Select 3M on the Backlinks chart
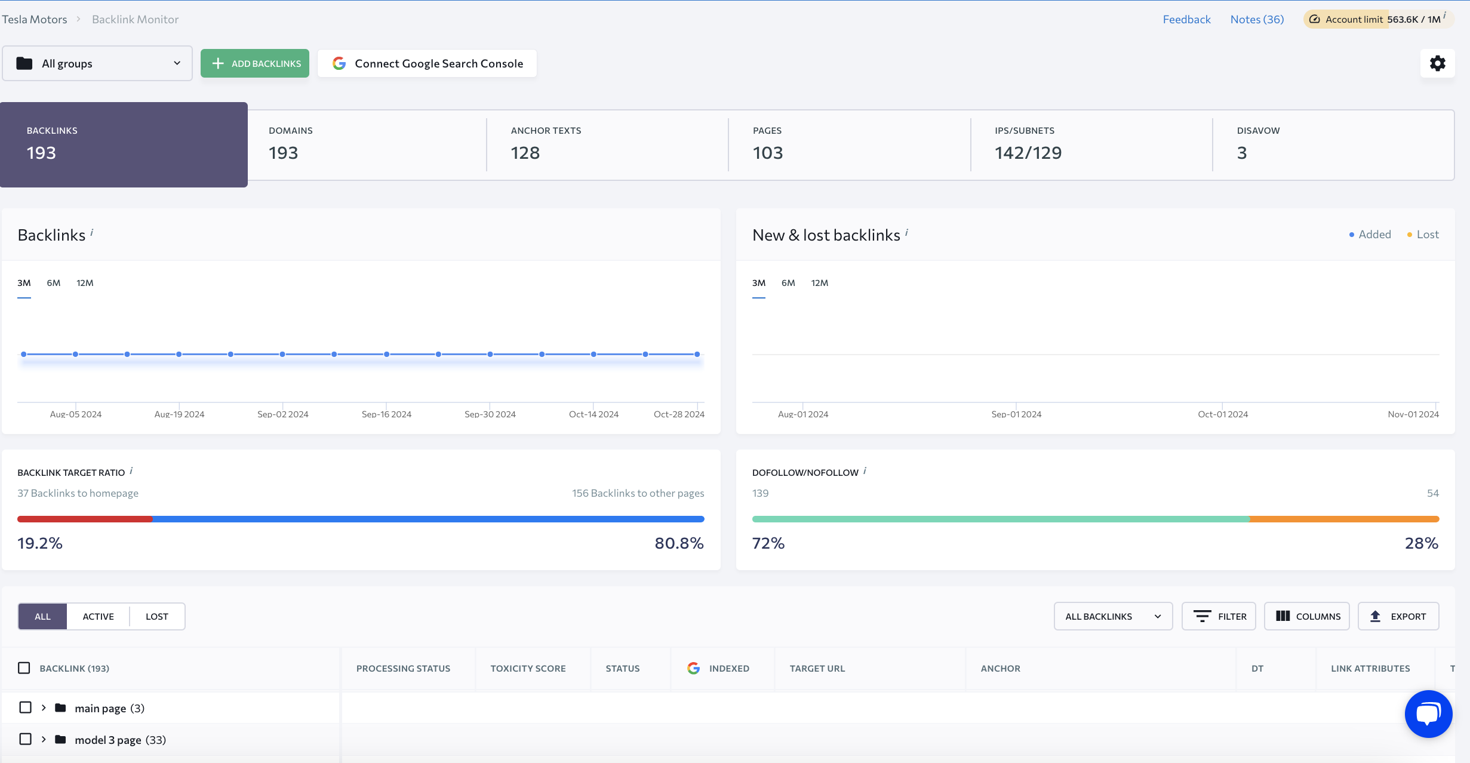This screenshot has height=763, width=1470. (x=24, y=283)
